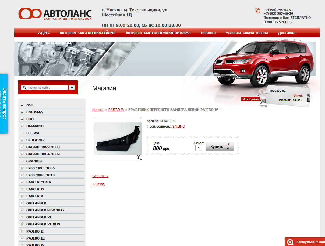325x246 pixels.
Task: Click the magnifier icon on product image
Action: tap(139, 158)
